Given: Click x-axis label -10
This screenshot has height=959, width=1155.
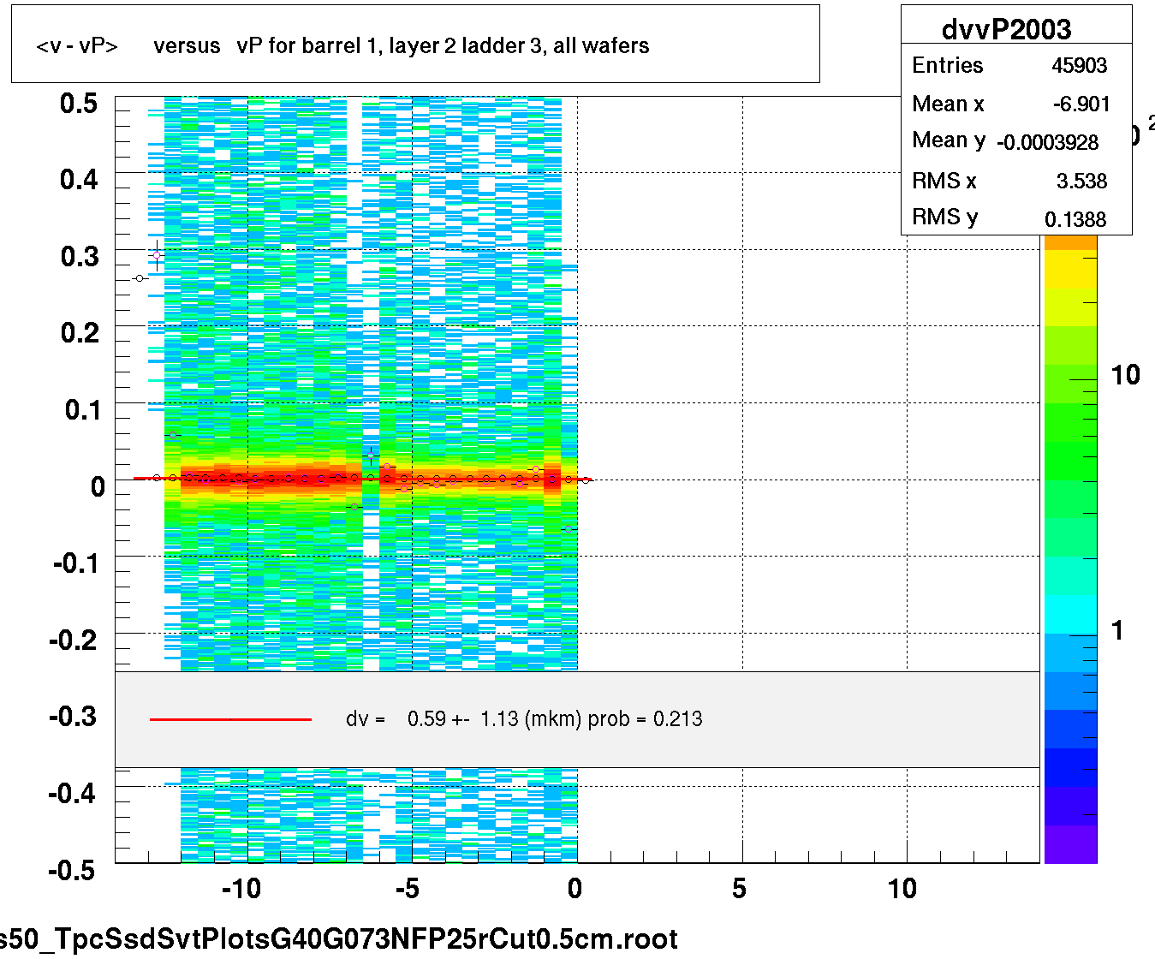Looking at the screenshot, I should 241,889.
